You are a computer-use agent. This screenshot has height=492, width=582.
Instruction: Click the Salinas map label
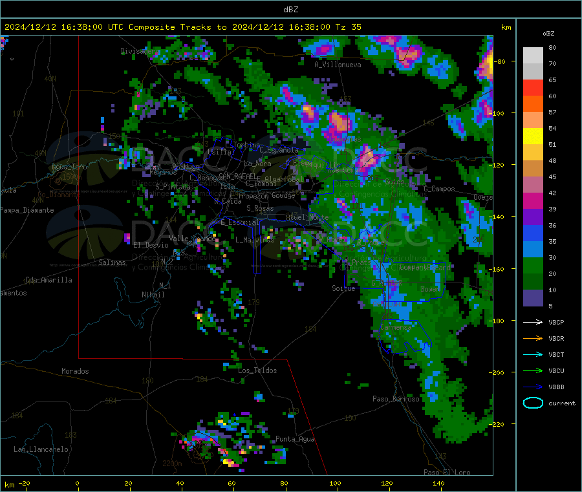[112, 262]
